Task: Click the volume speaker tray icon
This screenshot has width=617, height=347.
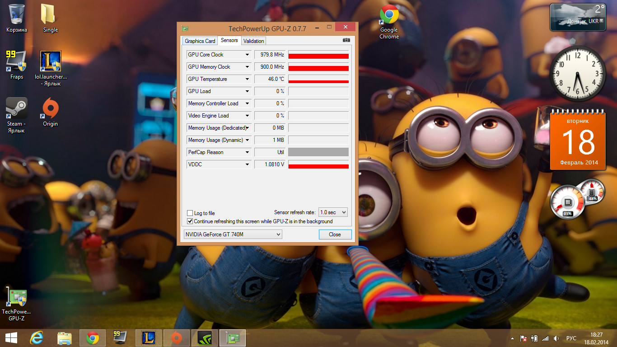Action: [556, 338]
